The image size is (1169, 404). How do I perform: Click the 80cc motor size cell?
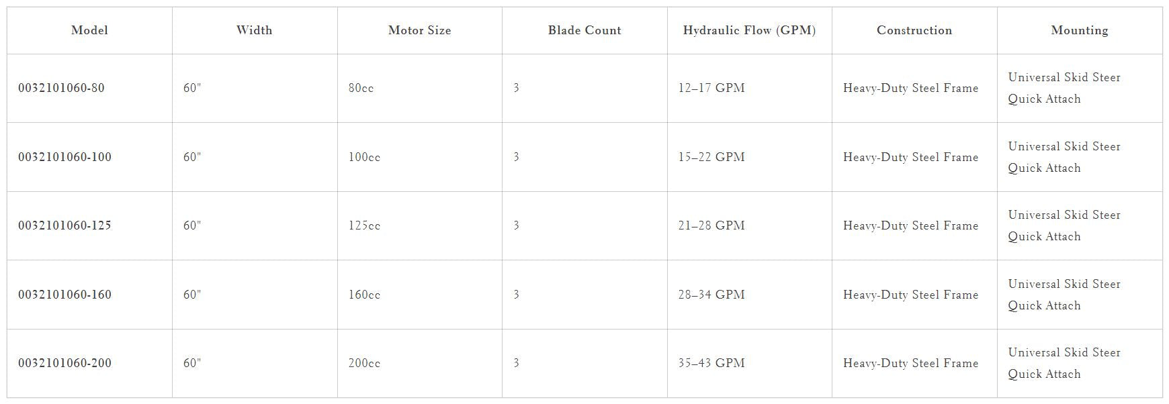coord(361,88)
